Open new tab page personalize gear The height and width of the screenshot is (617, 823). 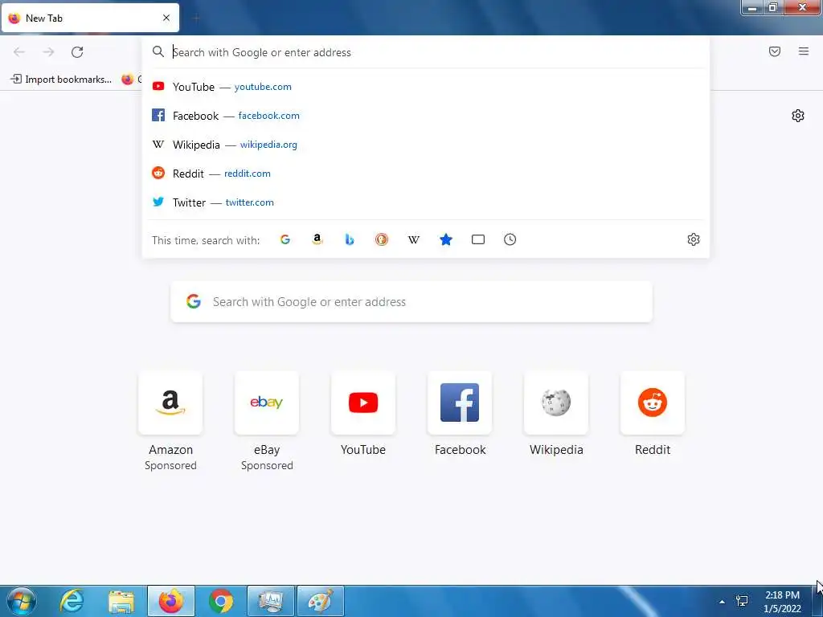point(798,116)
